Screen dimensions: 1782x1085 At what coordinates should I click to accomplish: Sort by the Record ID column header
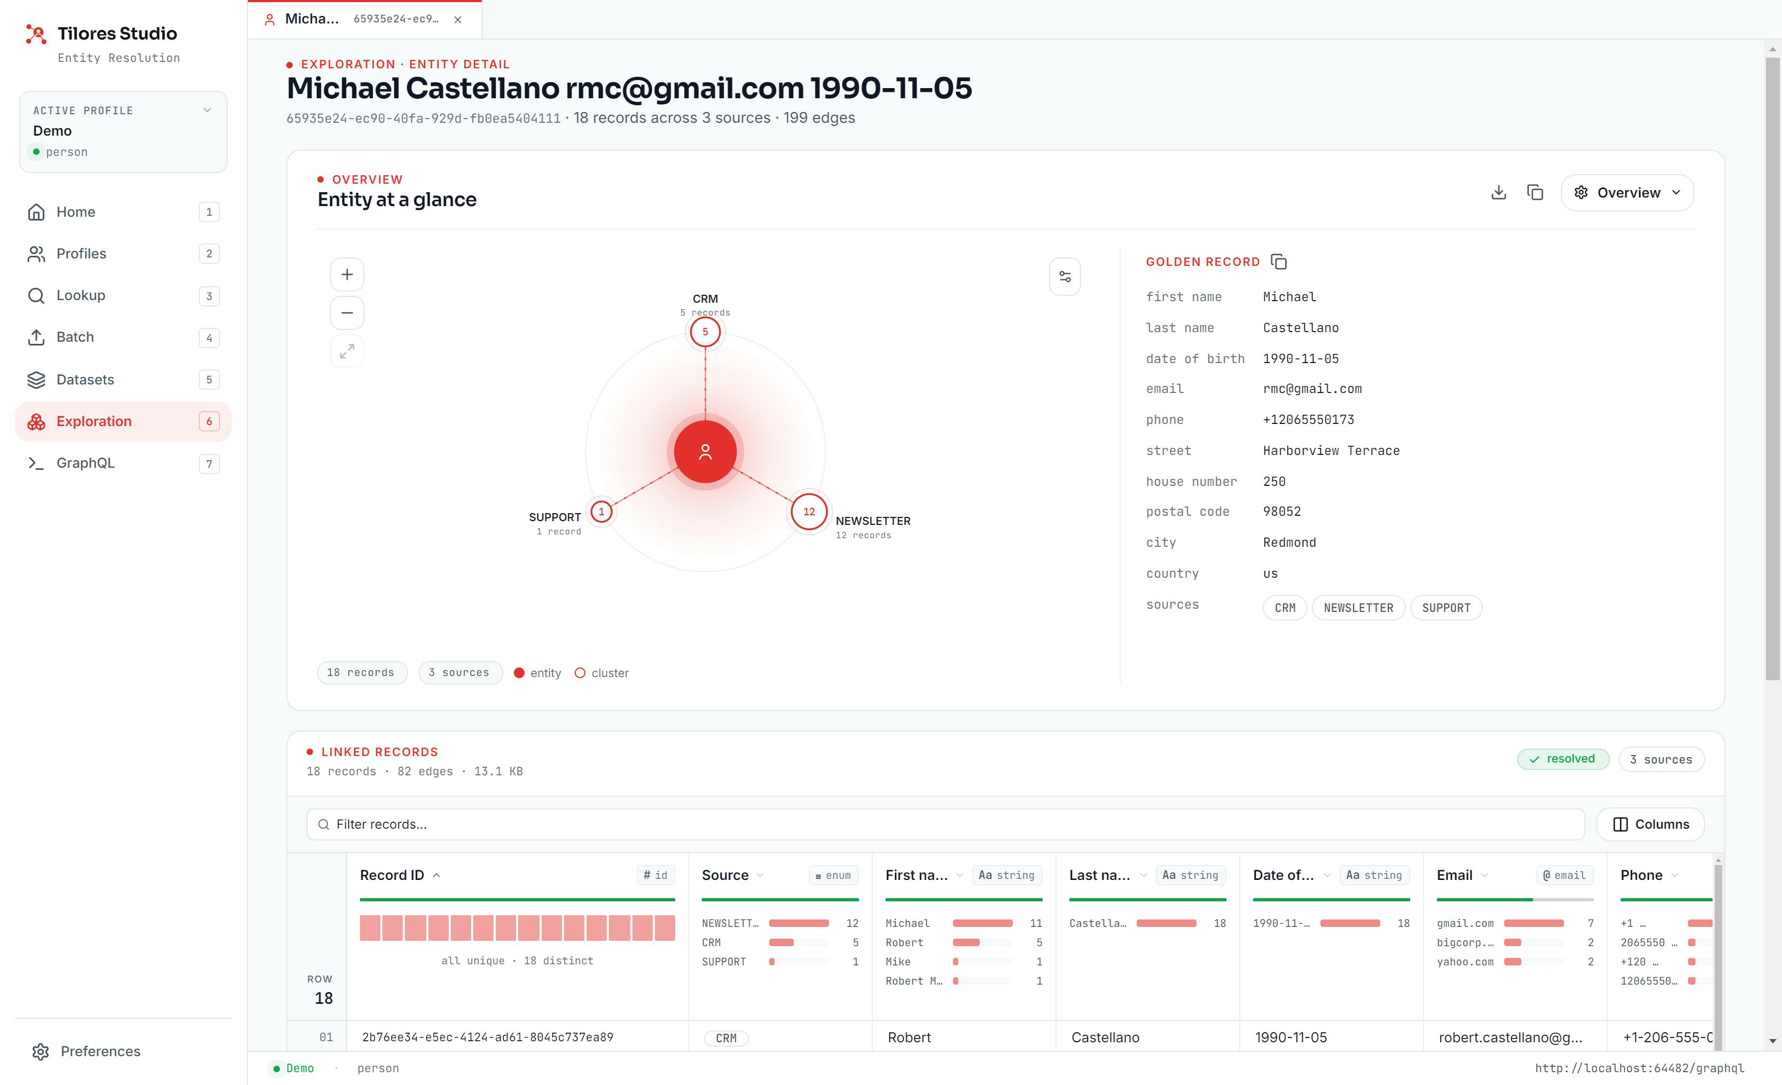coord(400,875)
